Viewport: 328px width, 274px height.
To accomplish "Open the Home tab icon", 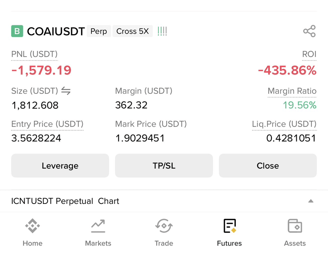I will [32, 226].
